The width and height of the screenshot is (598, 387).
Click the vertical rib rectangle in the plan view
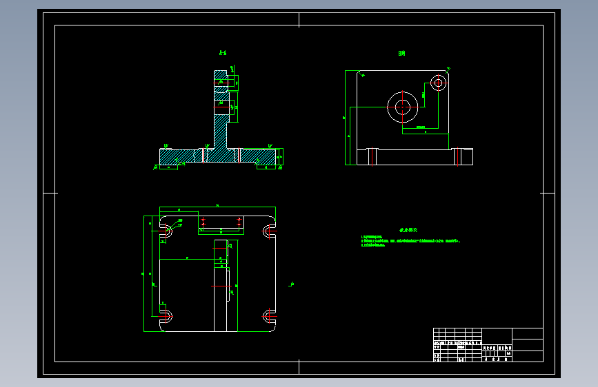pyautogui.click(x=221, y=286)
